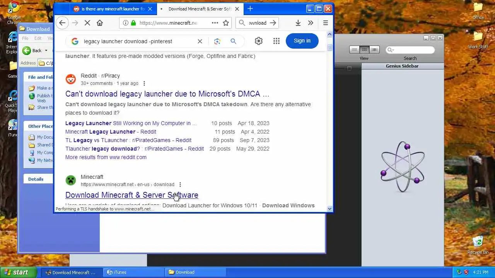Close the Download Minecraft & Server Software tab
Image resolution: width=495 pixels, height=278 pixels.
(x=237, y=9)
